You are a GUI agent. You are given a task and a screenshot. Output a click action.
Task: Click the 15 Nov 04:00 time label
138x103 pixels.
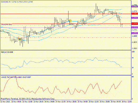pyautogui.click(x=83, y=102)
